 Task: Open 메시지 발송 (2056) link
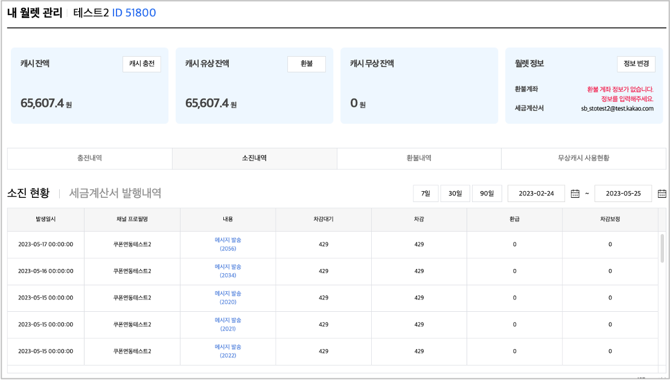coord(228,244)
